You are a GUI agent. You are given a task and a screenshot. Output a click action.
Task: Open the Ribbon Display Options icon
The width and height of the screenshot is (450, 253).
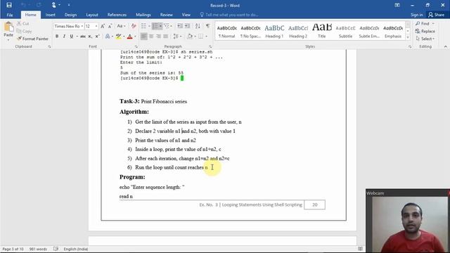(397, 5)
